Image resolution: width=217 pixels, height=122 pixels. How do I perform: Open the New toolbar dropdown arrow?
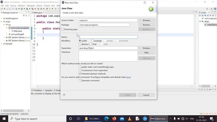(x=4, y=9)
